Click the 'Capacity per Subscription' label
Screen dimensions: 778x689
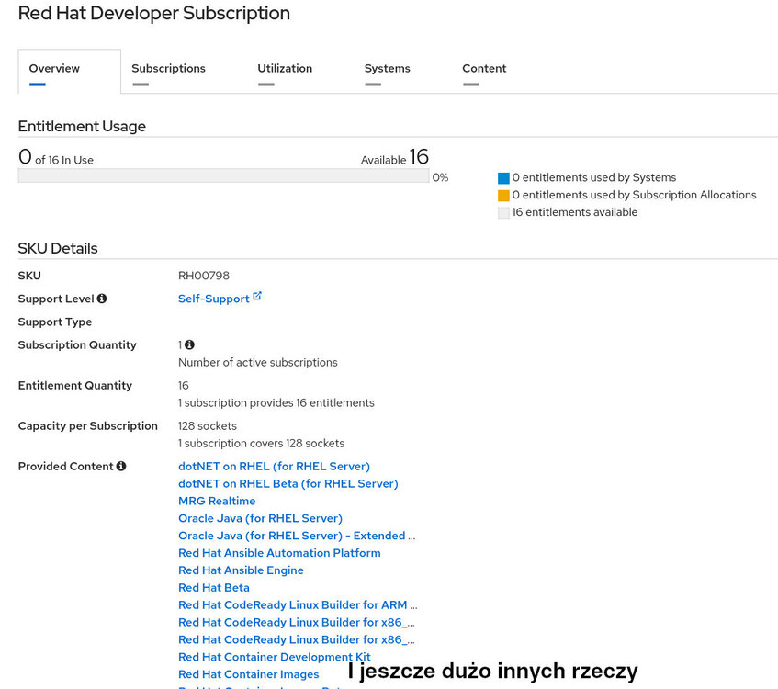click(x=88, y=426)
